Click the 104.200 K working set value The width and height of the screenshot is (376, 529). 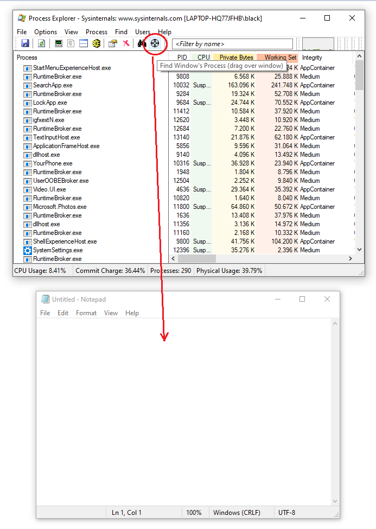click(x=284, y=241)
